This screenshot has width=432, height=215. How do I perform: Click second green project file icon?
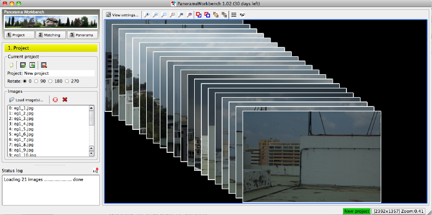click(32, 65)
